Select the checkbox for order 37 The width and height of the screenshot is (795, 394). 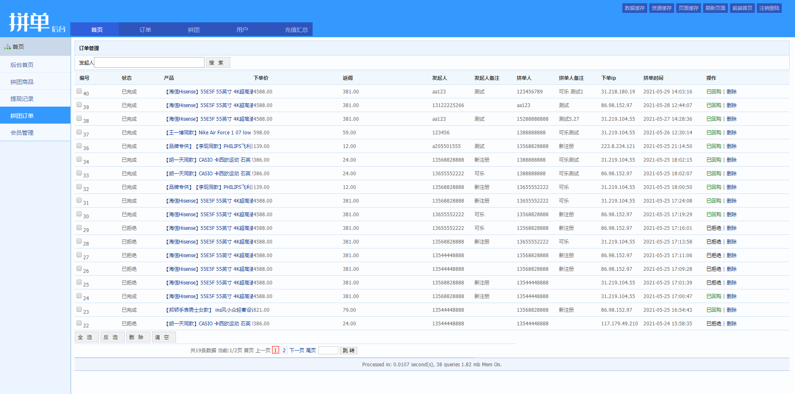tap(79, 132)
